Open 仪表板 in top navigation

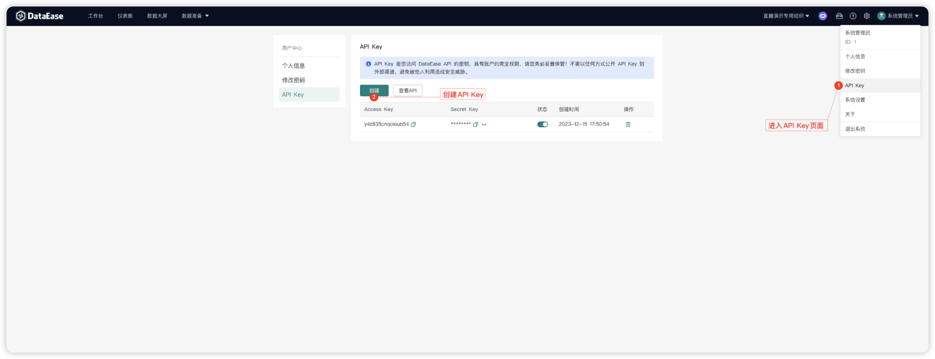[125, 16]
